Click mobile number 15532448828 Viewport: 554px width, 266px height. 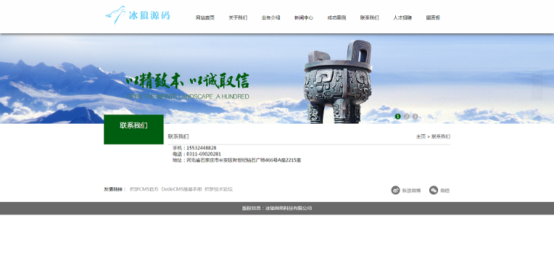(x=202, y=148)
